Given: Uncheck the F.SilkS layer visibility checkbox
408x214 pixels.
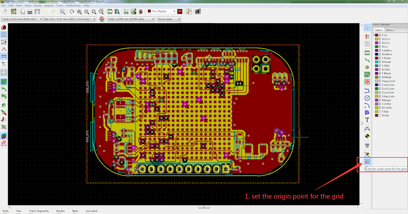Looking at the screenshot, I should pos(380,66).
